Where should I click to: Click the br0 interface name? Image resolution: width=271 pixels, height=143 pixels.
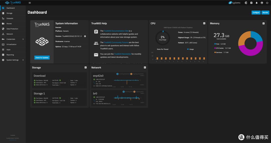[95, 93]
